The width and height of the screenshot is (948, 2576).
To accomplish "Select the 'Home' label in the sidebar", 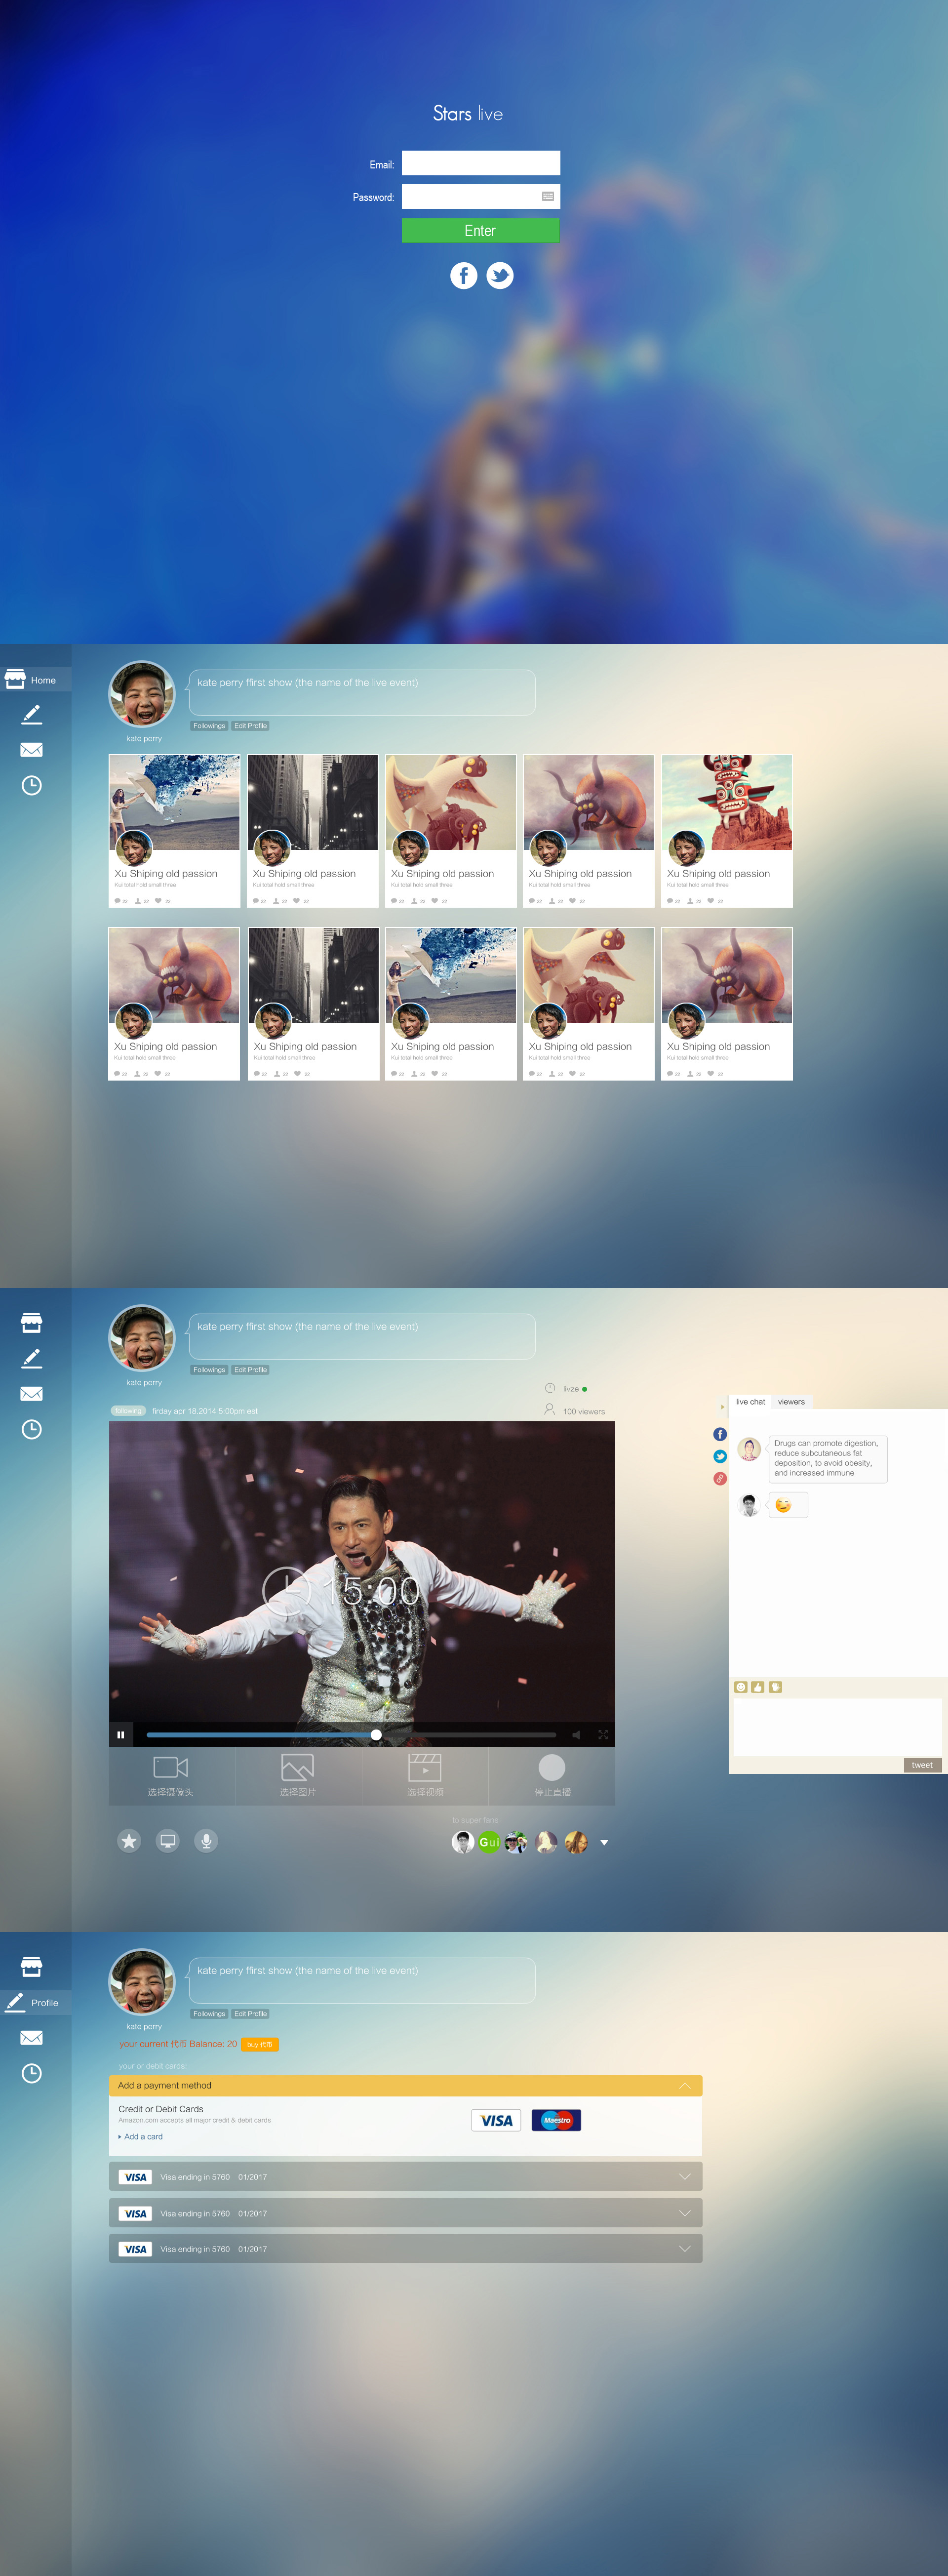I will click(43, 680).
